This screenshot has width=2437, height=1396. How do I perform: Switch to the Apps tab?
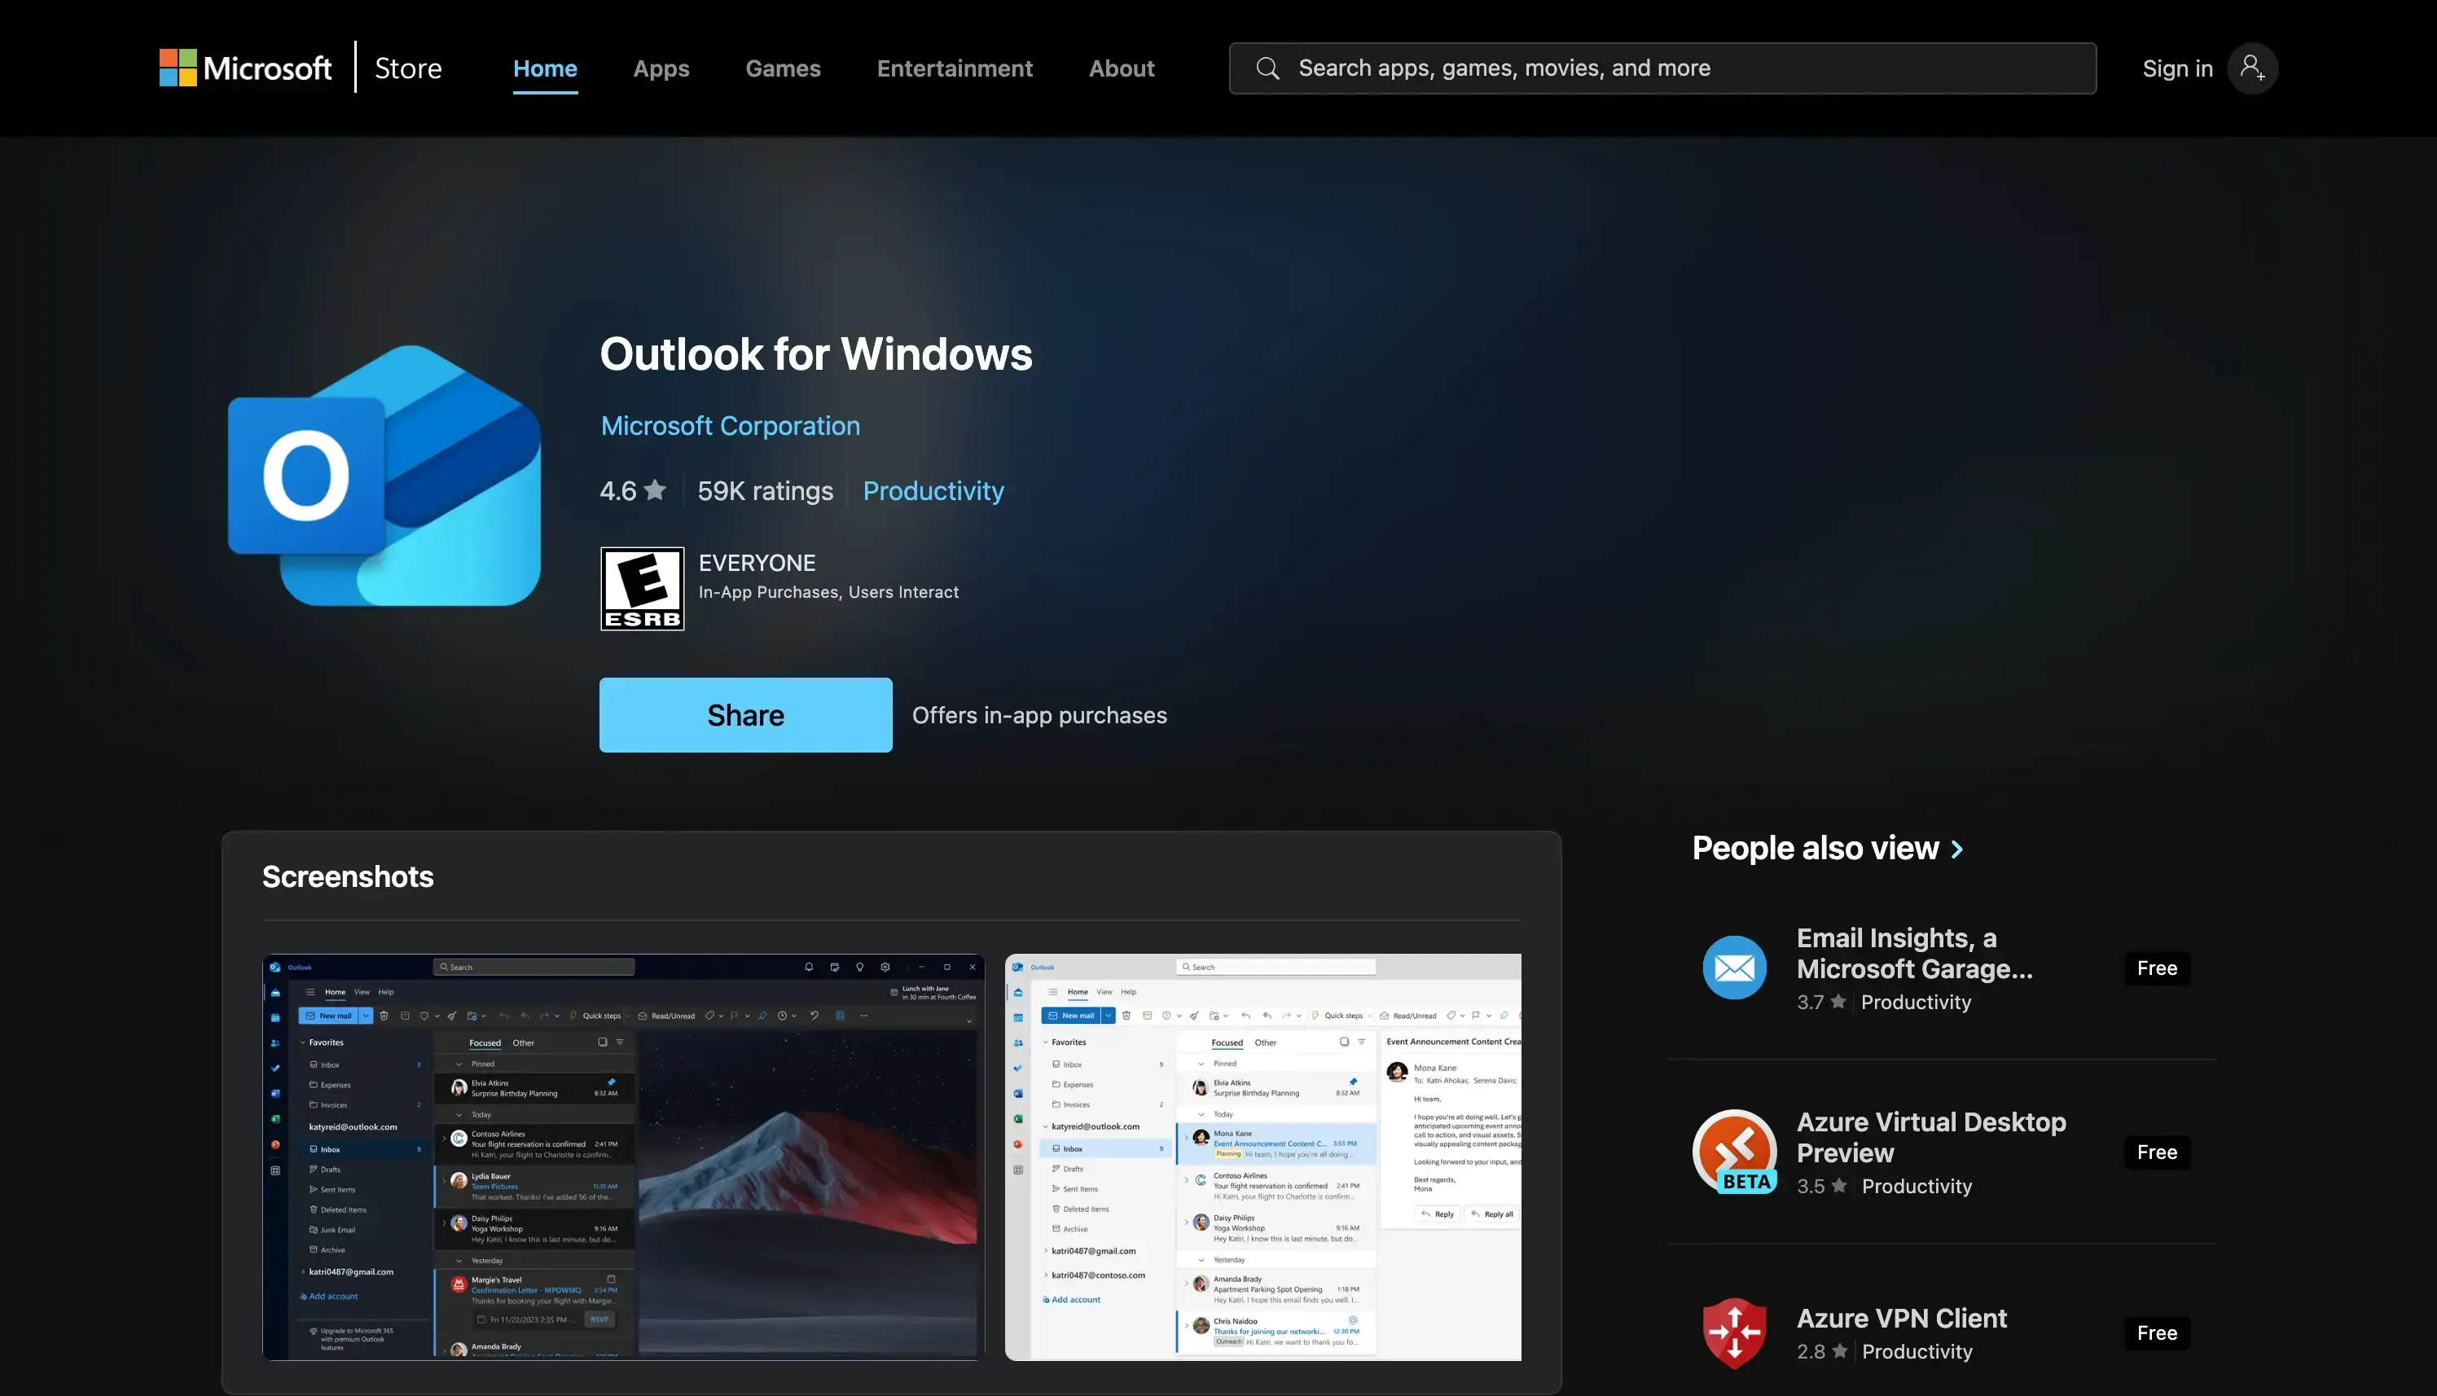point(661,67)
